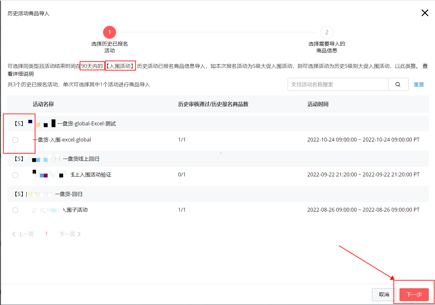Click the 活动时间 column header
The image size is (435, 305).
[x=318, y=104]
